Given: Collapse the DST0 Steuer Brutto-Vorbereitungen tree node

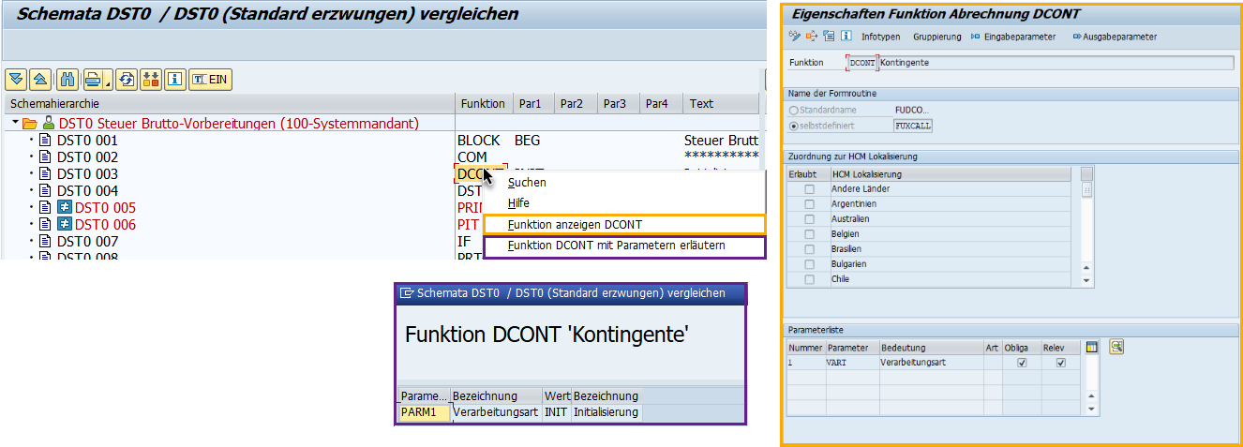Looking at the screenshot, I should [x=15, y=123].
